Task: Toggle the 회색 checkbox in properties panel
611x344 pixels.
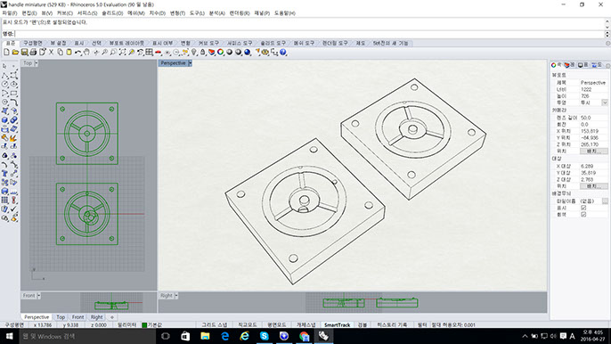Action: [x=583, y=215]
